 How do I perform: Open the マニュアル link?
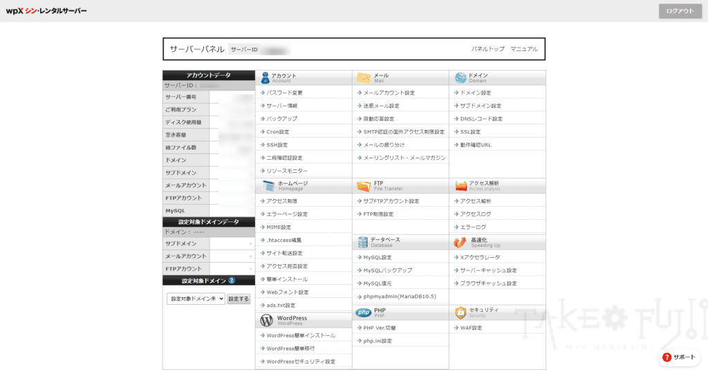pos(524,49)
